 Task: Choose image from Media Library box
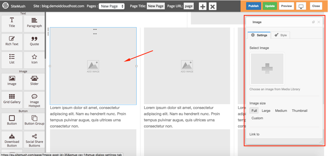267,69
